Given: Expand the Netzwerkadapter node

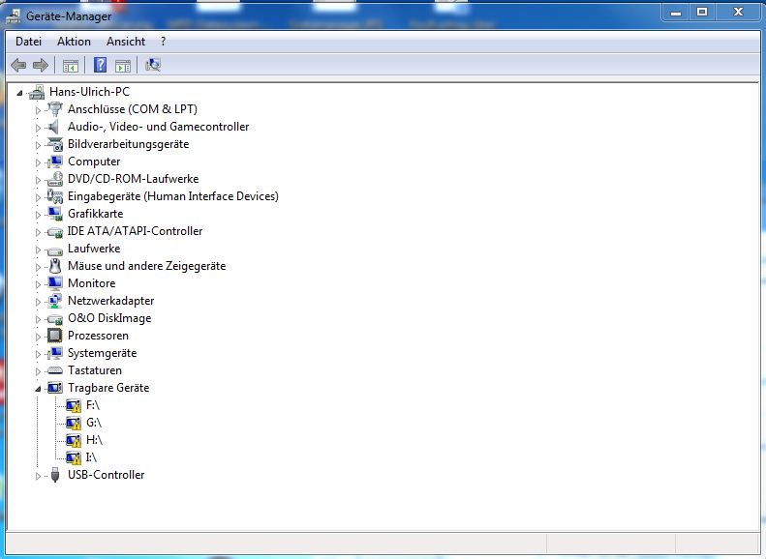Looking at the screenshot, I should click(x=38, y=302).
